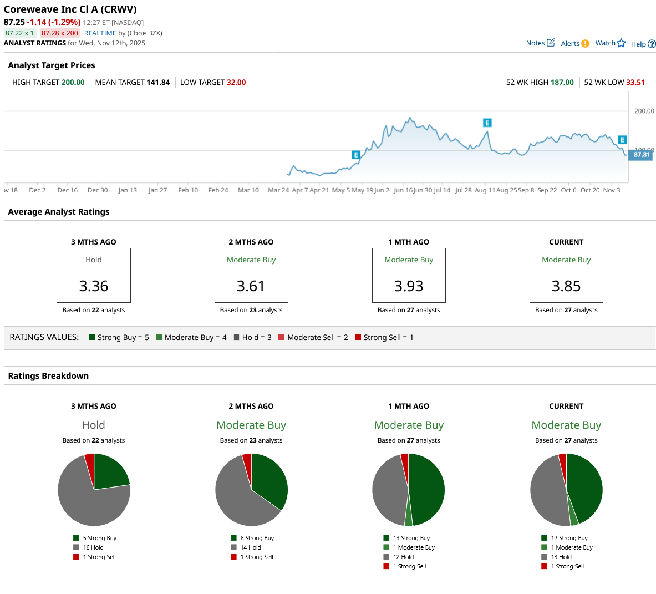Click the Watch star icon
The height and width of the screenshot is (594, 656).
(x=621, y=43)
